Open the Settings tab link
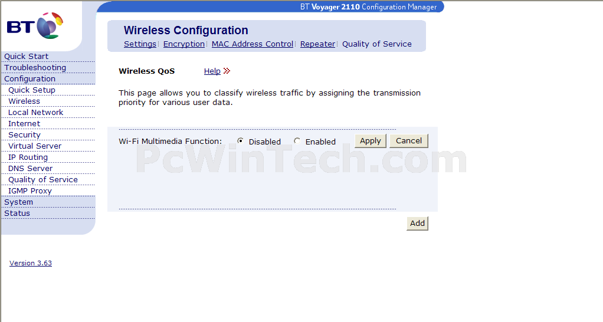The height and width of the screenshot is (322, 603). point(140,44)
